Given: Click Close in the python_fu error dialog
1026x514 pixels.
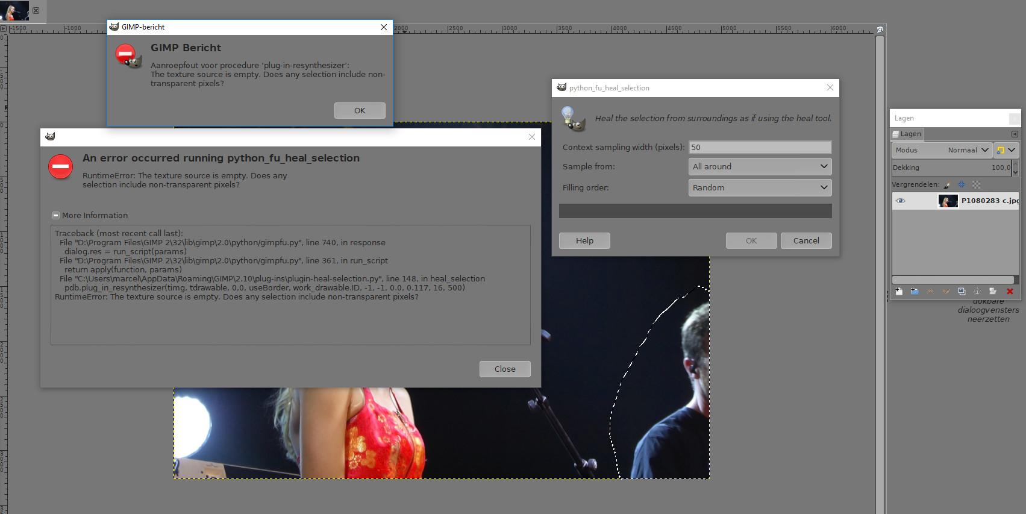Looking at the screenshot, I should click(505, 369).
